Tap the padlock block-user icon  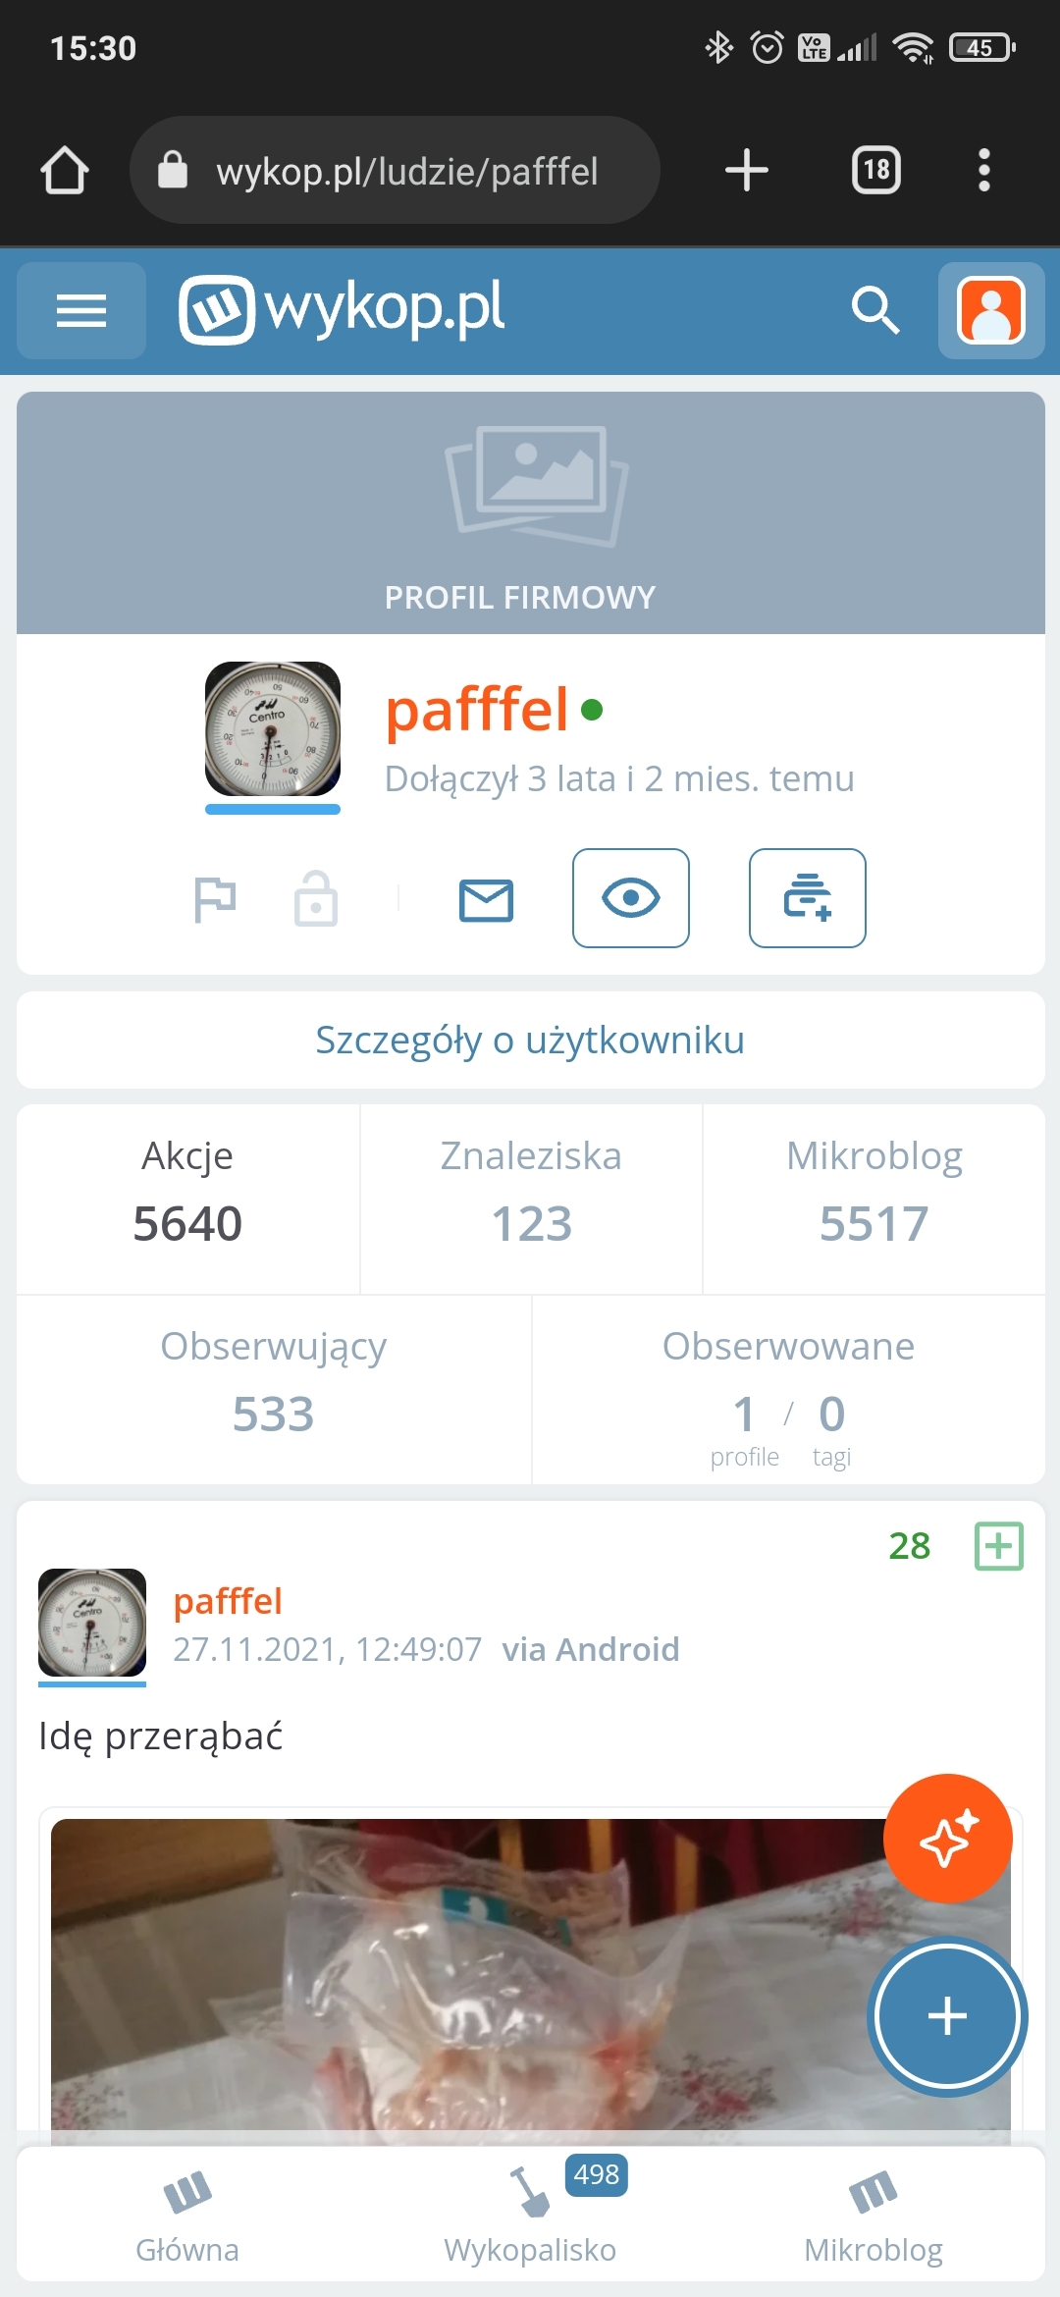click(x=315, y=899)
